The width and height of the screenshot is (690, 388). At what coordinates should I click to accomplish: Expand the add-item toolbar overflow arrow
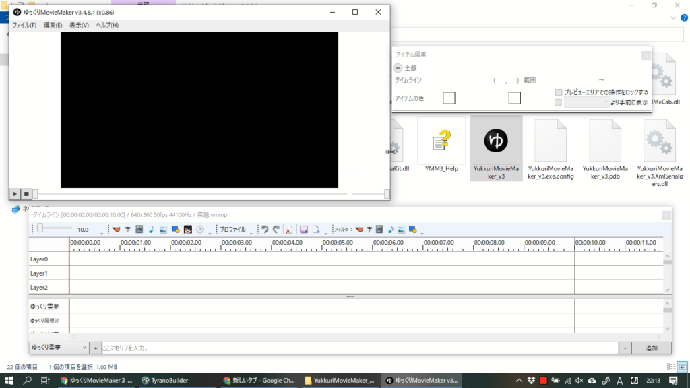point(210,232)
